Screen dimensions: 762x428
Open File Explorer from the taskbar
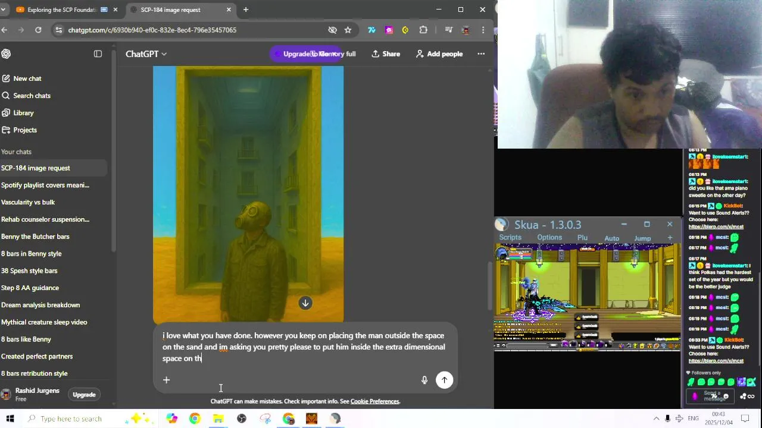pyautogui.click(x=218, y=418)
